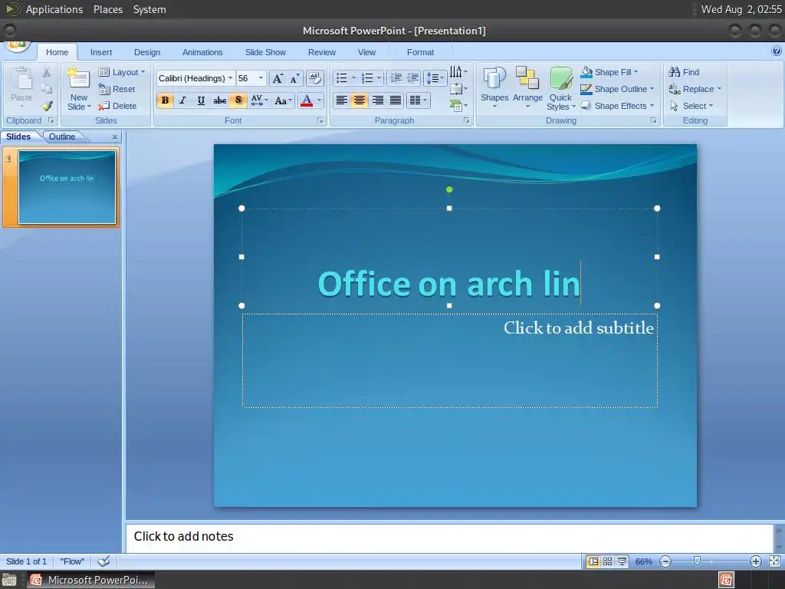Image resolution: width=785 pixels, height=589 pixels.
Task: Open Shape Fill dropdown
Action: pos(609,72)
